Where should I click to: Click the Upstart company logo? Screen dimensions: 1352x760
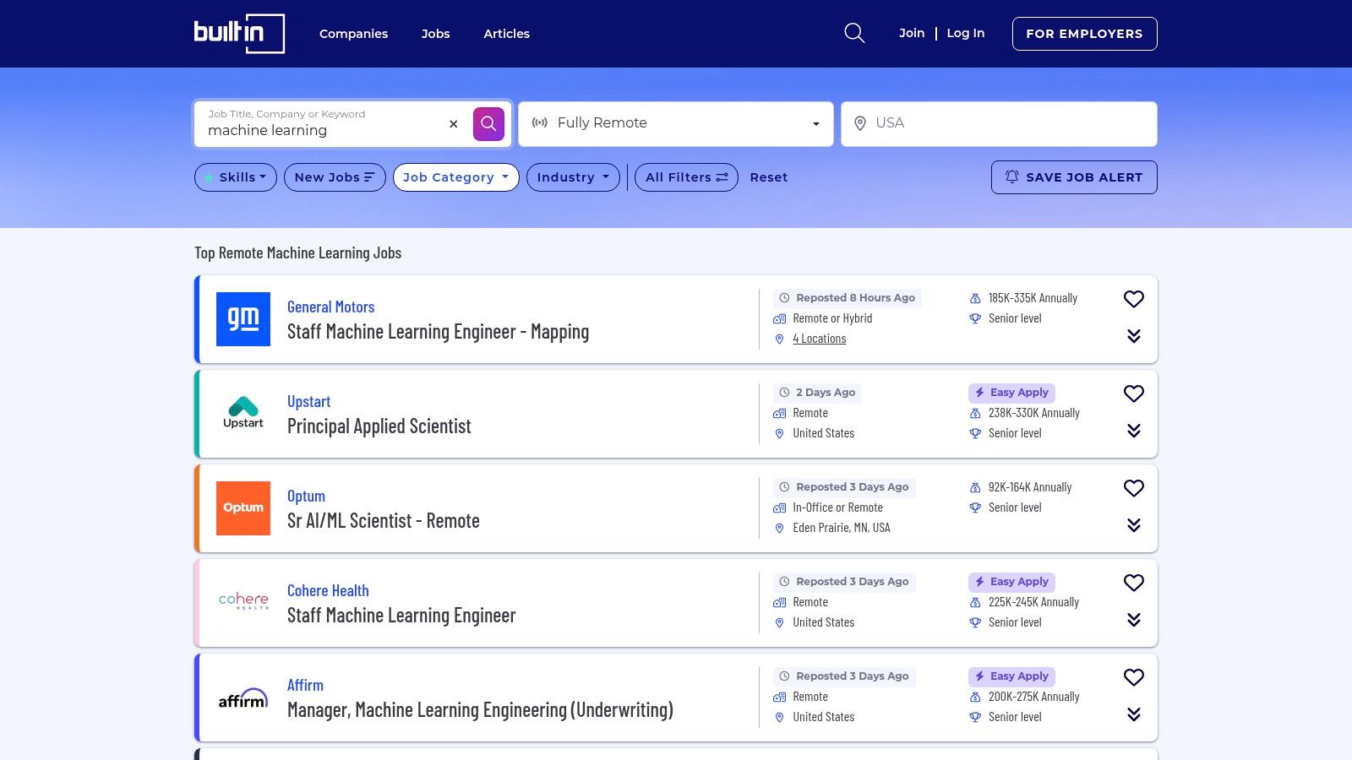[x=243, y=414]
